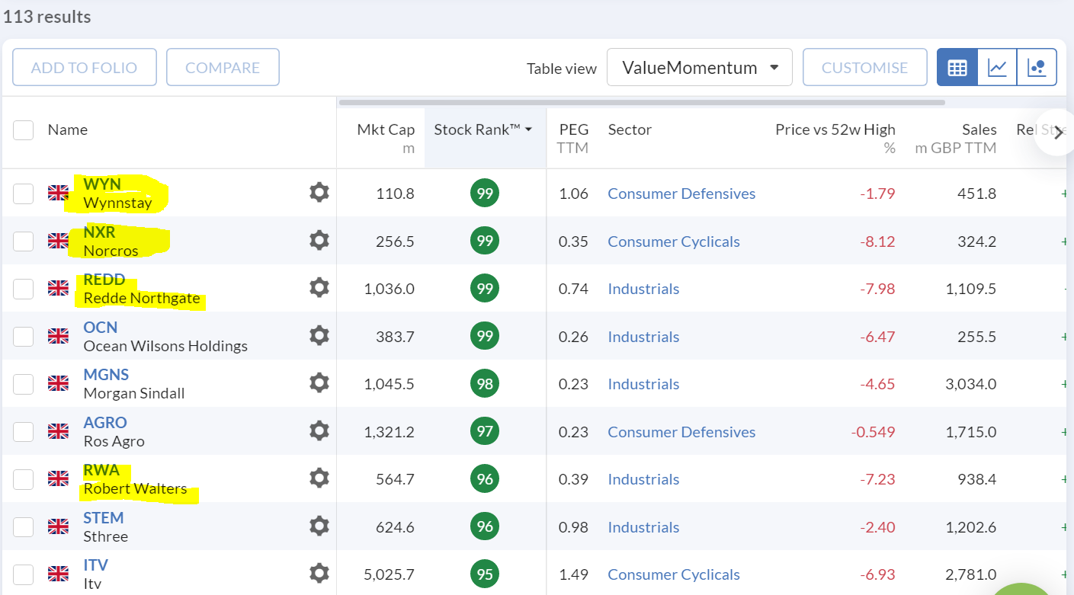
Task: Open settings gear for Ocean Wilsons Holdings
Action: 319,336
